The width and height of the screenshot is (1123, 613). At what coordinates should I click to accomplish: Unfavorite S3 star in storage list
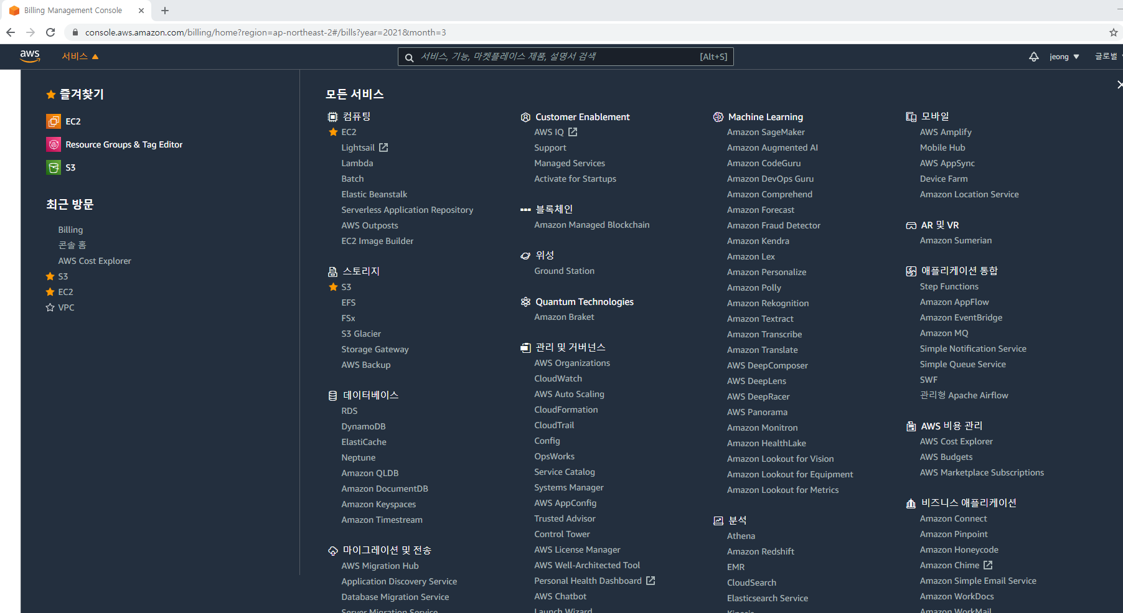pyautogui.click(x=333, y=287)
